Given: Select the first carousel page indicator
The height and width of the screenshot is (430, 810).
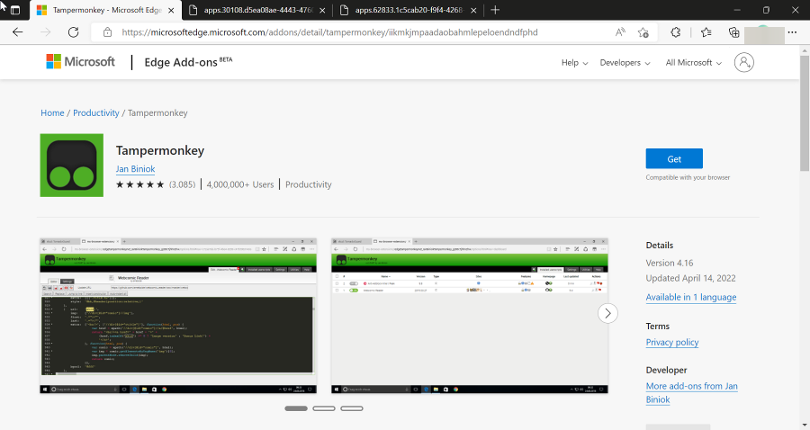Looking at the screenshot, I should (x=296, y=408).
